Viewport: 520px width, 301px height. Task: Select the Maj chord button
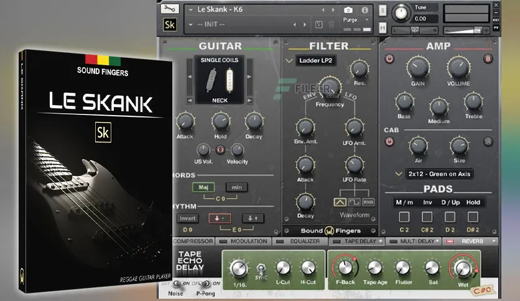point(203,187)
